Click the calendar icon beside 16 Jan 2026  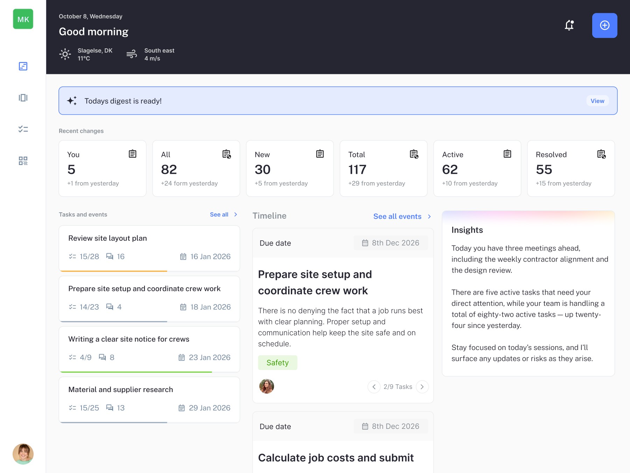pyautogui.click(x=183, y=256)
